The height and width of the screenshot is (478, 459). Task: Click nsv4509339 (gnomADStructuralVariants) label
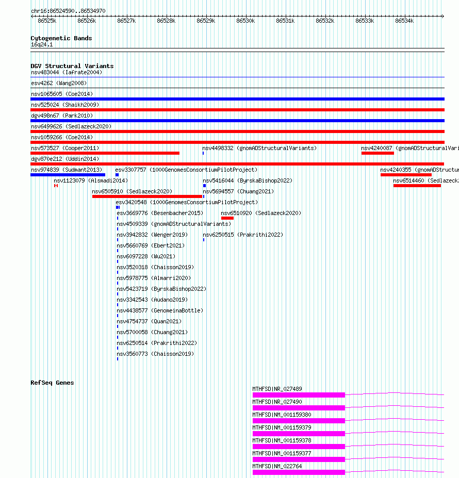tap(174, 224)
